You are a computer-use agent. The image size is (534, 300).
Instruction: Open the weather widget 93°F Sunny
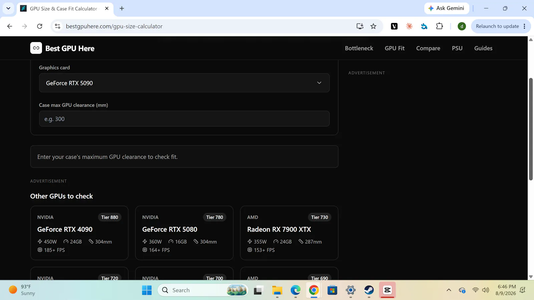[x=22, y=290]
